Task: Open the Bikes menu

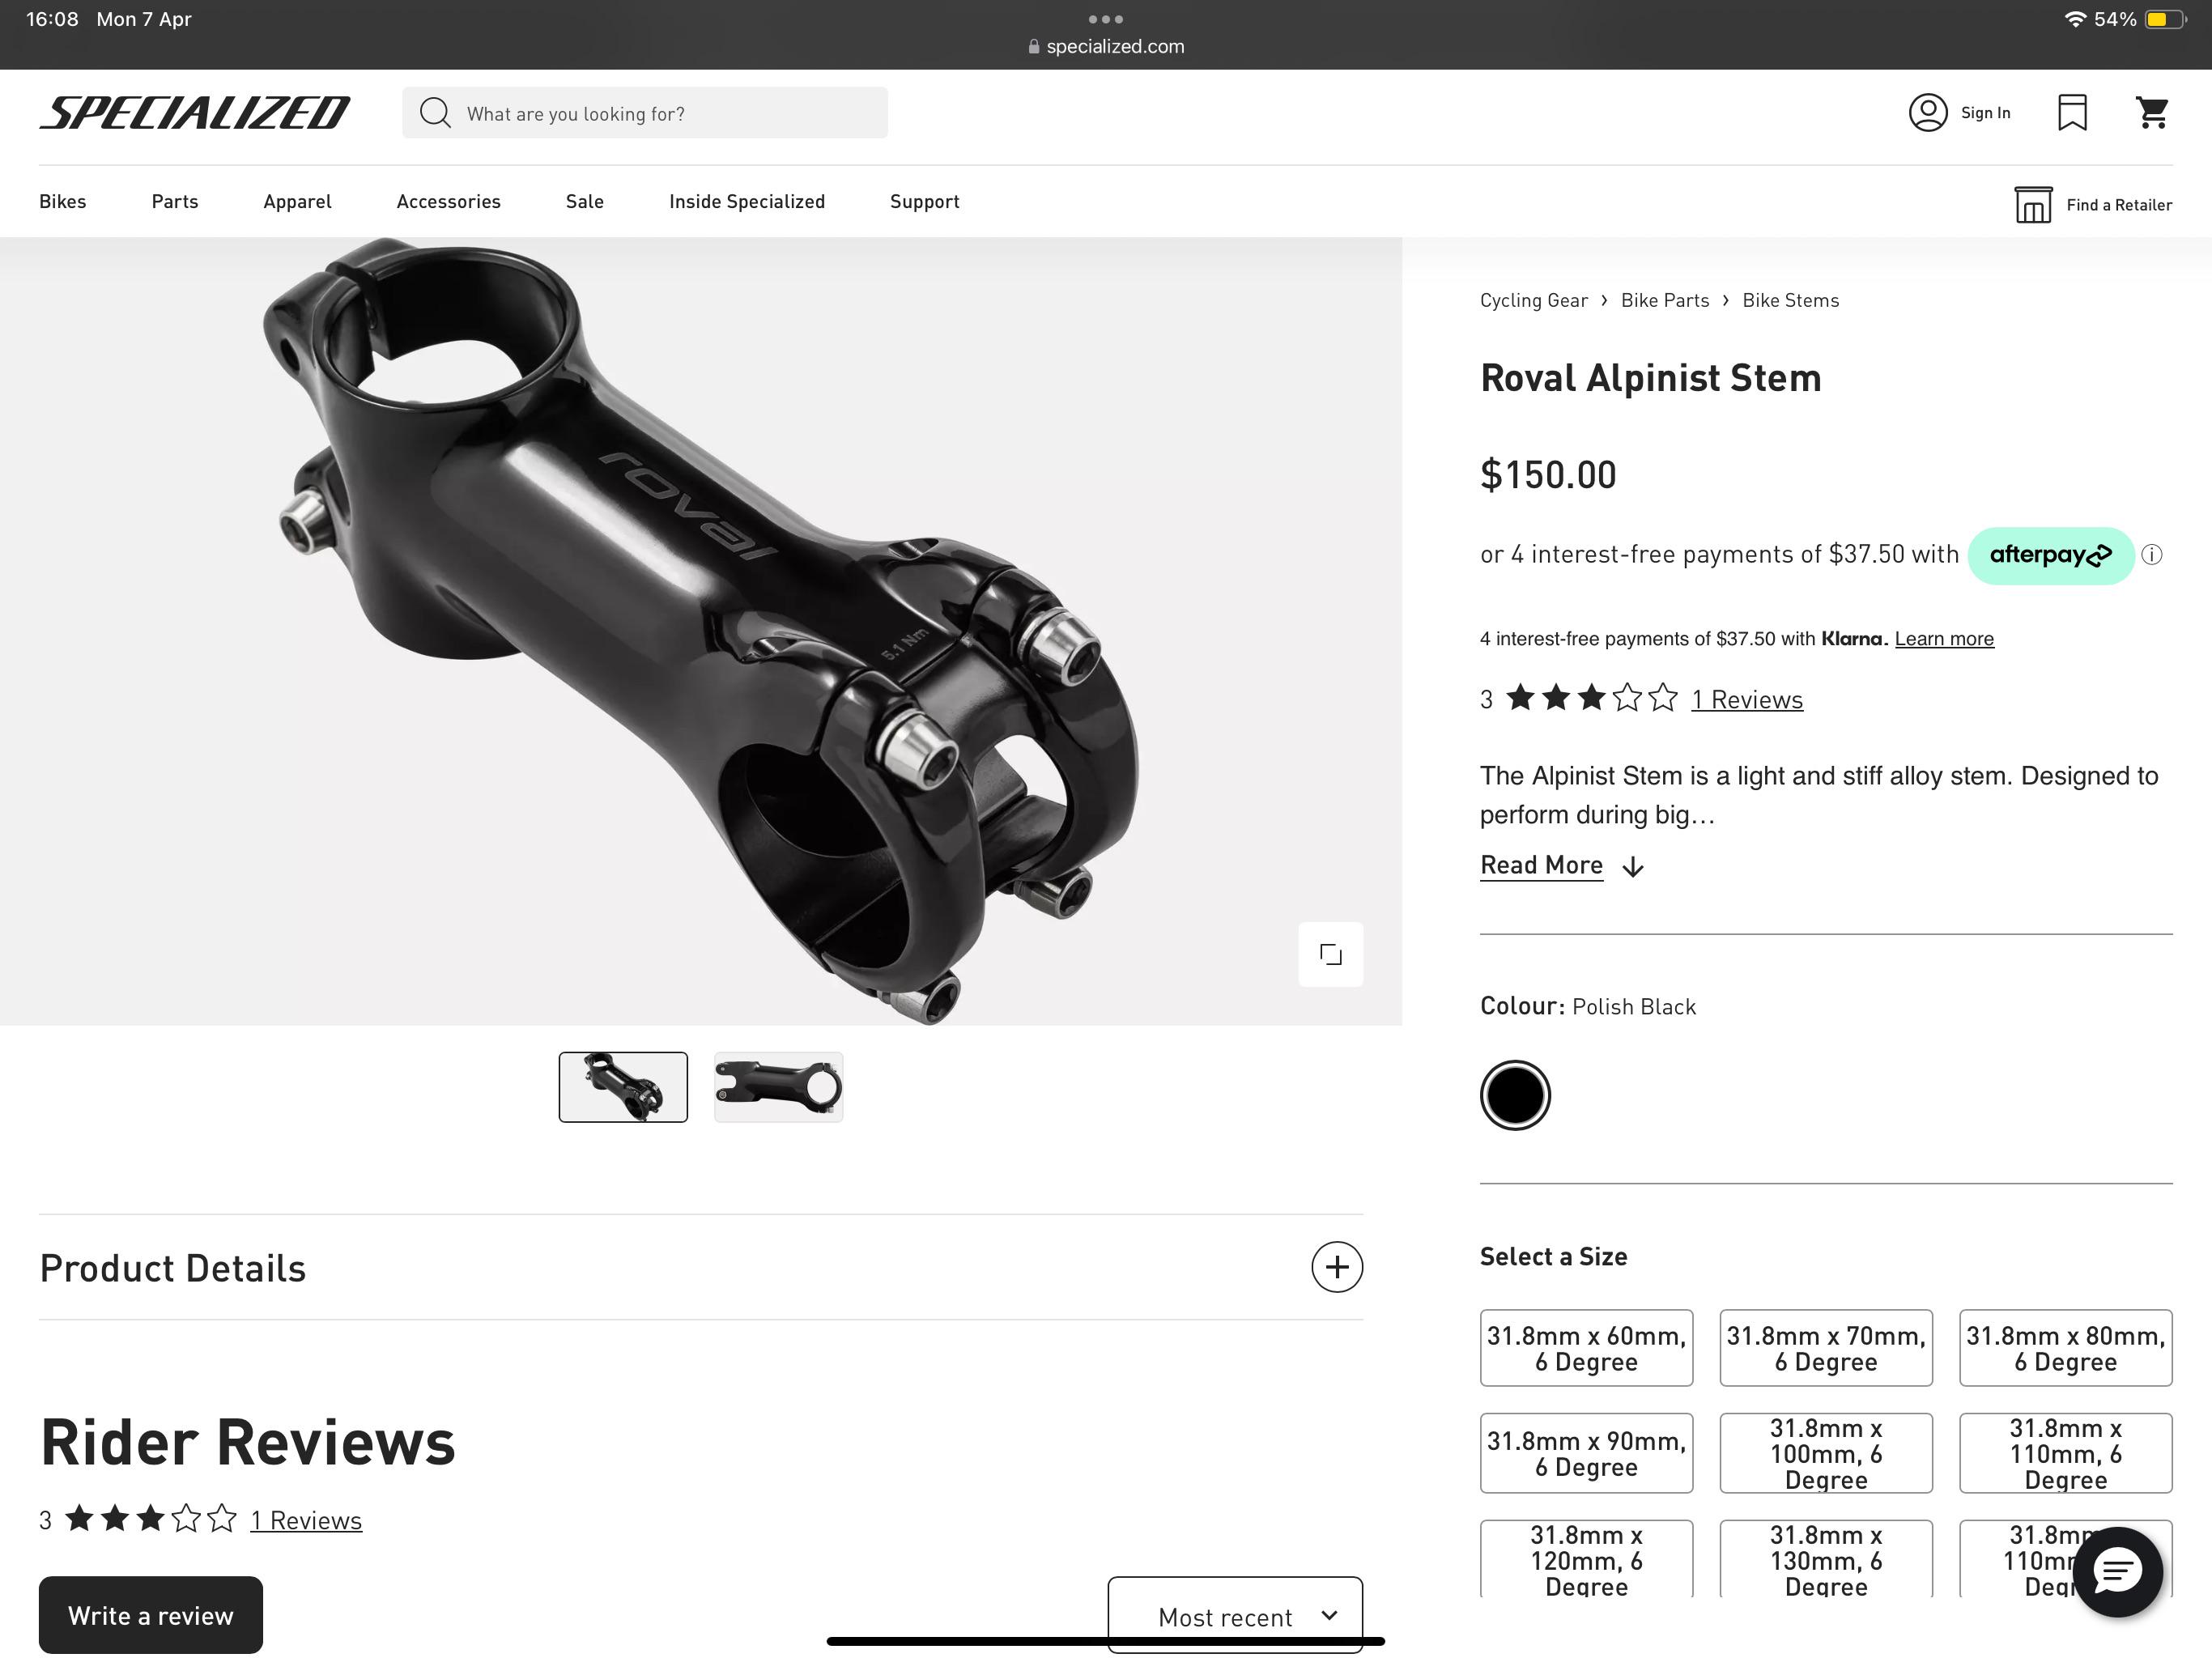Action: coord(63,201)
